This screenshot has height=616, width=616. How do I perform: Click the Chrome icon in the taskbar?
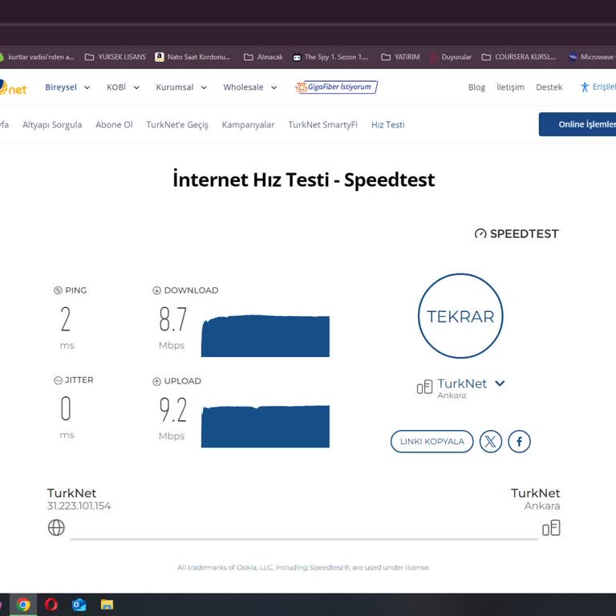[23, 604]
